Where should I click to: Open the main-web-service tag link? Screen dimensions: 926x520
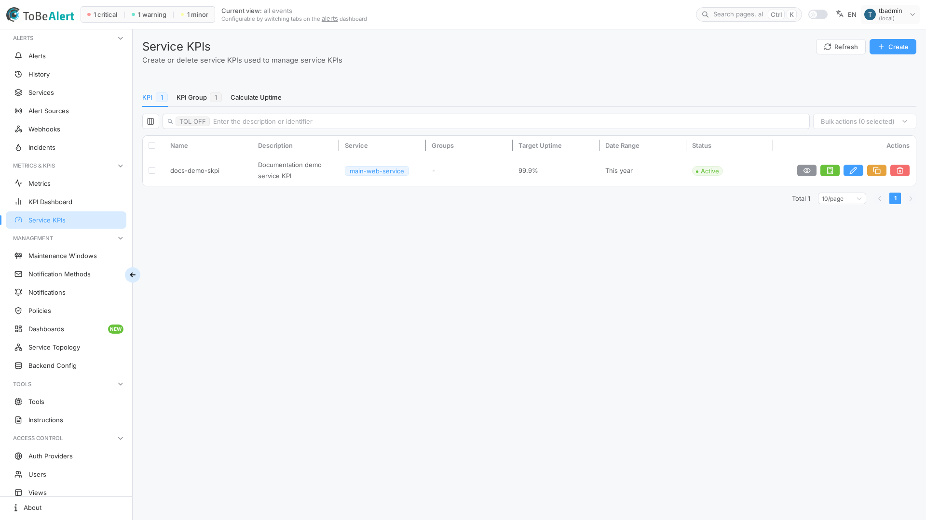coord(377,171)
